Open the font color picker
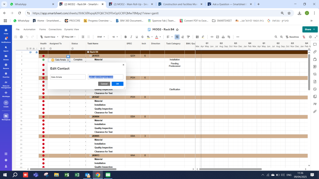The image size is (319, 179). 156,37
